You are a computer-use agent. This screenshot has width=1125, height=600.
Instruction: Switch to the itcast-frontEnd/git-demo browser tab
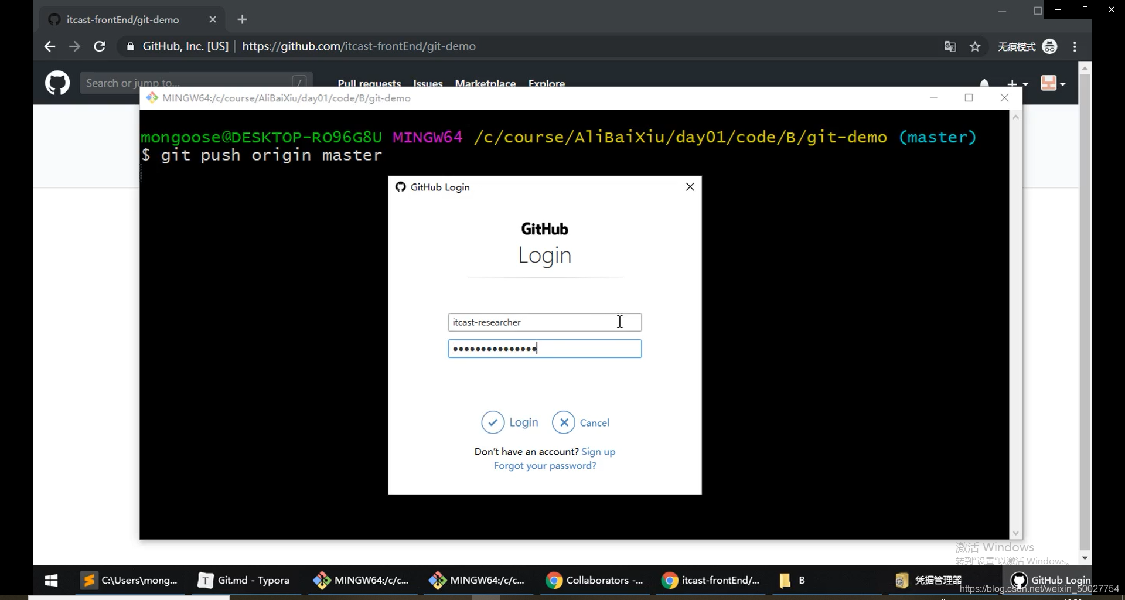123,19
